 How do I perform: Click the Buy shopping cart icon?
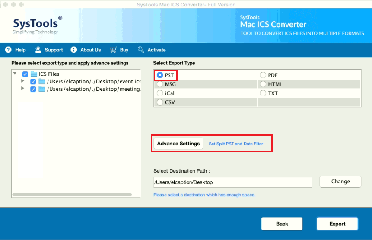tap(113, 50)
